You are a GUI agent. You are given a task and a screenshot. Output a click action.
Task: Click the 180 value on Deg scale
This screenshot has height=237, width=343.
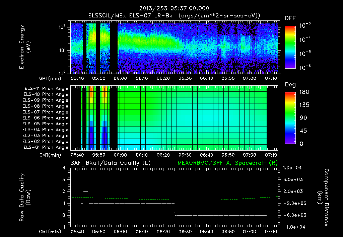[x=304, y=92]
